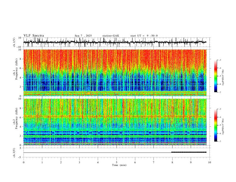236x182 pixels.
Task: Click the ch.2 spectrogram color bar
Action: tap(216, 125)
